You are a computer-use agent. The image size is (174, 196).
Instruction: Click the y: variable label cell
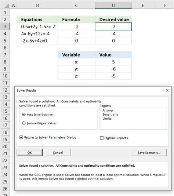pos(76,69)
